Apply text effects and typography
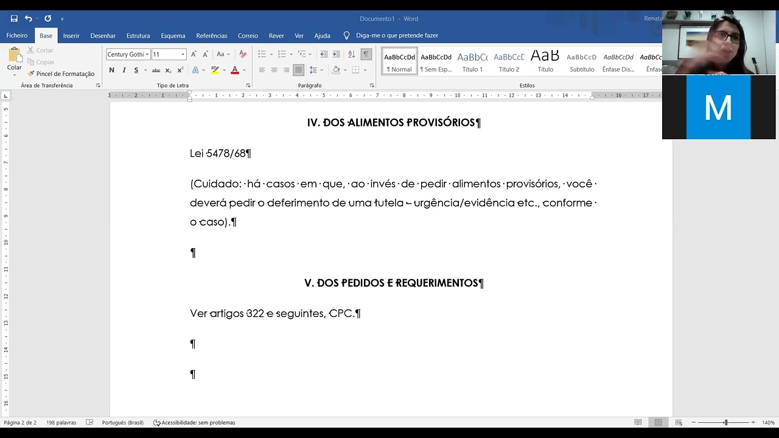Viewport: 779px width, 438px height. click(x=195, y=70)
